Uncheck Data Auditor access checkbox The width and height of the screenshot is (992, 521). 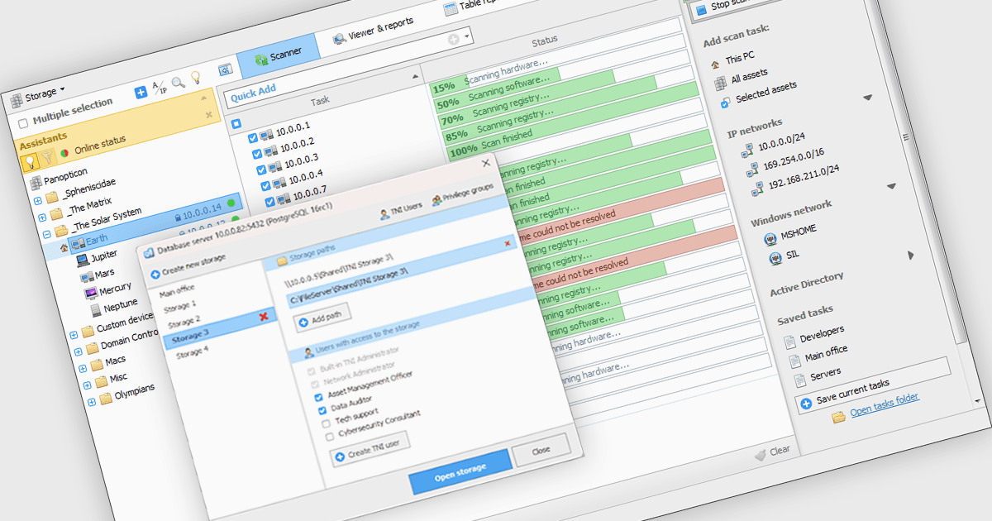coord(321,411)
